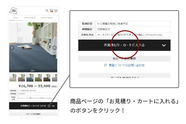Screen dimensions: 186x124
Task: Choose the green carpet color thumbnail
Action: (x=38, y=78)
